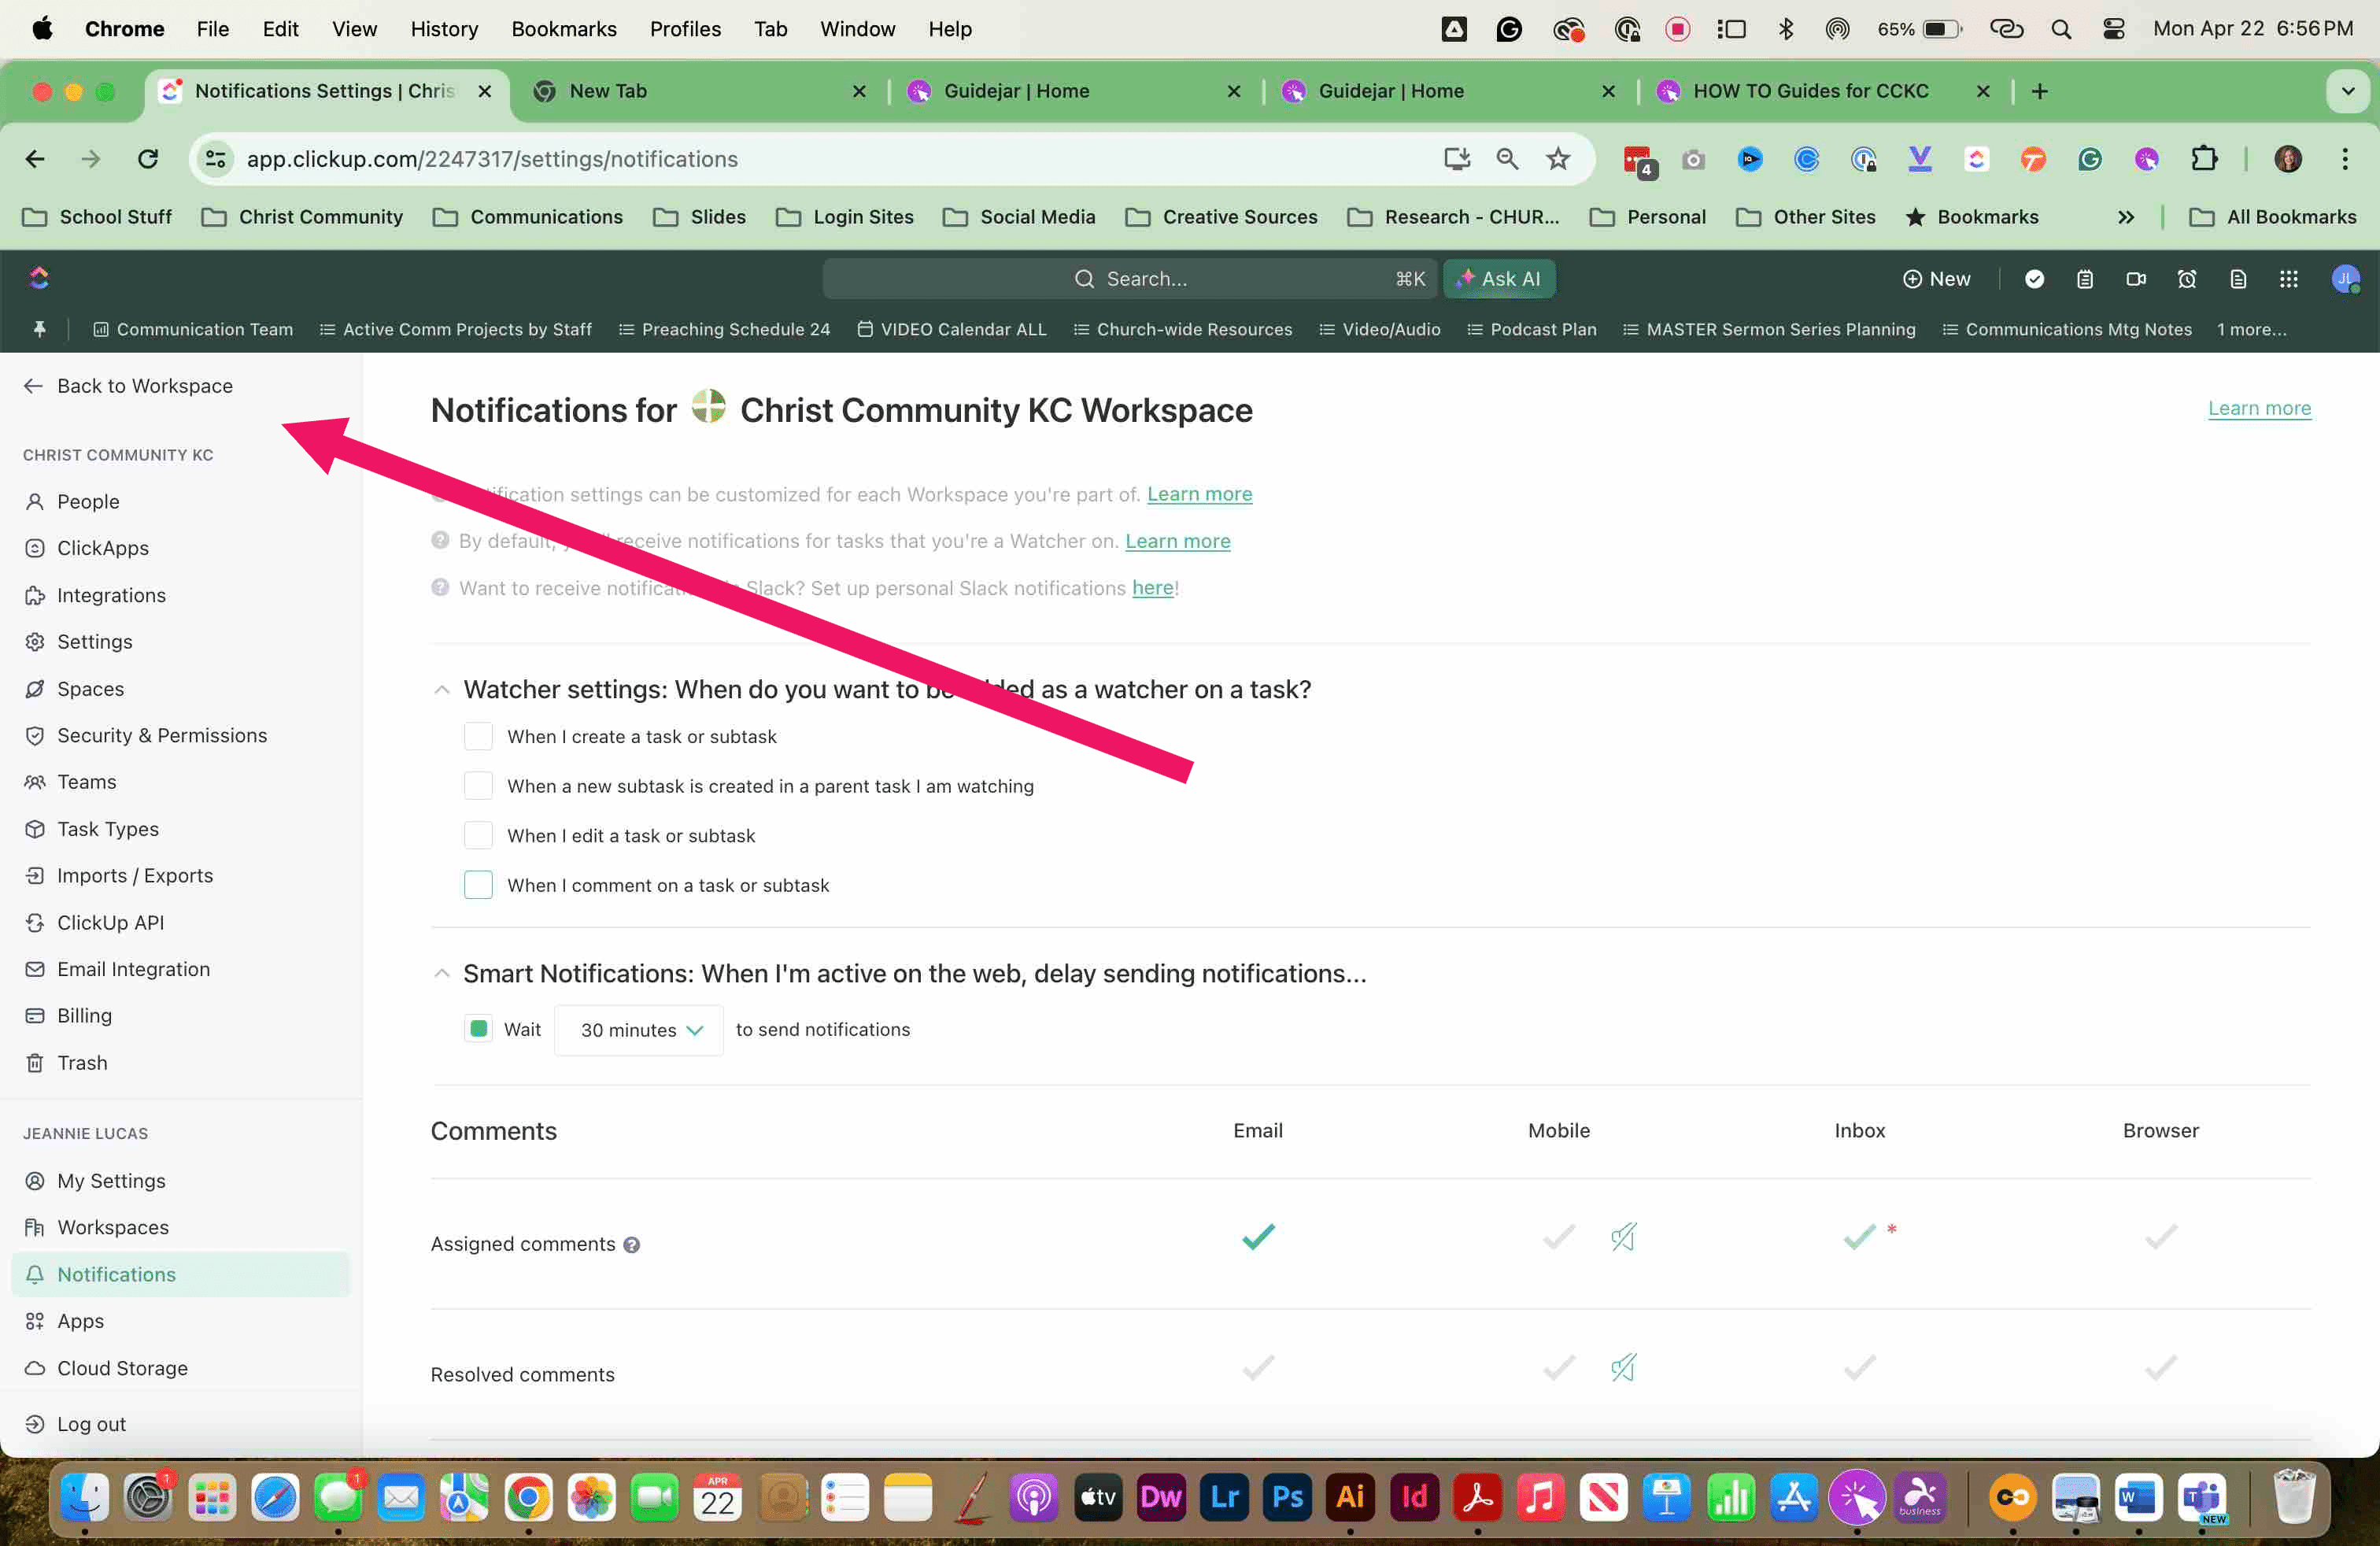Open a new Chrome tab with plus
The width and height of the screenshot is (2380, 1546).
[2040, 91]
